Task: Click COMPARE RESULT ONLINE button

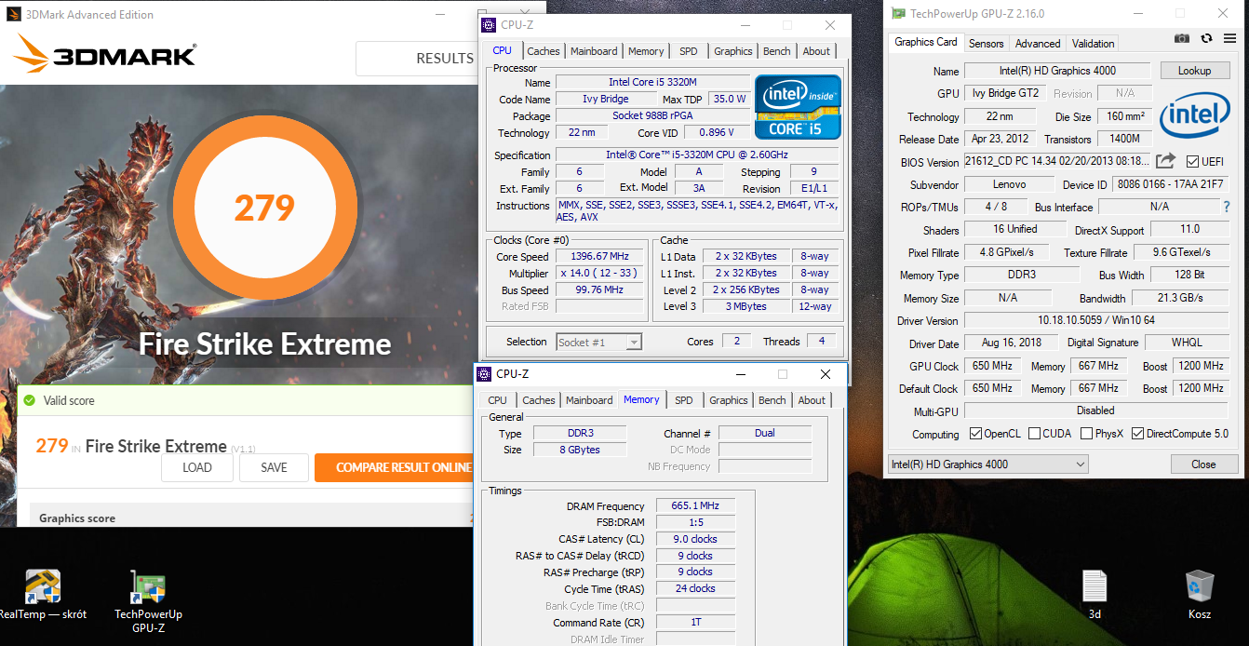Action: pos(395,467)
